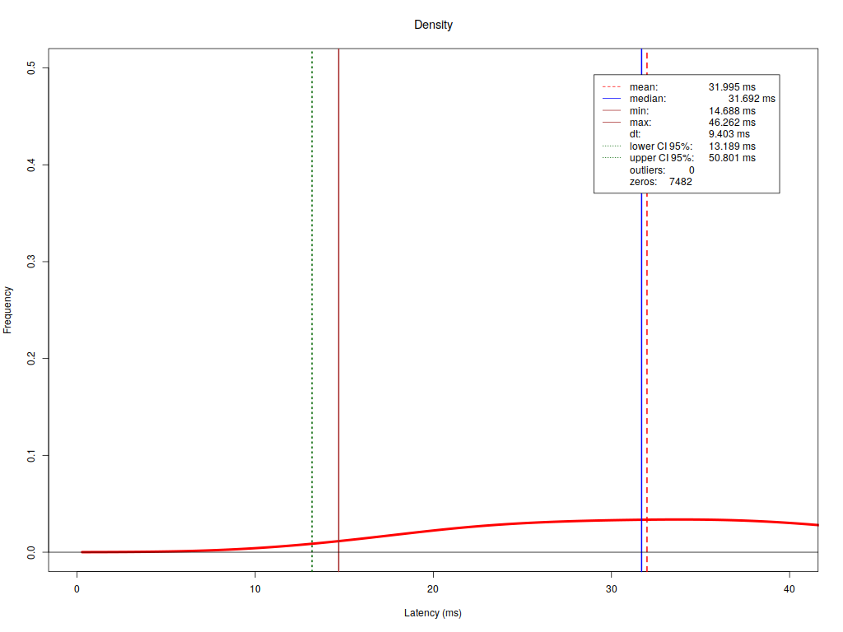This screenshot has height=632, width=843.
Task: Click the "Latency (ms)" x-axis label
Action: 433,613
